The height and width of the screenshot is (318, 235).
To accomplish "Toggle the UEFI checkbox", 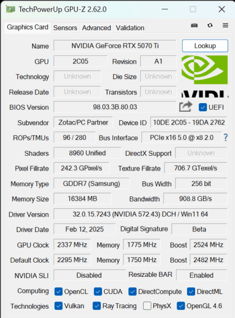I will point(203,107).
